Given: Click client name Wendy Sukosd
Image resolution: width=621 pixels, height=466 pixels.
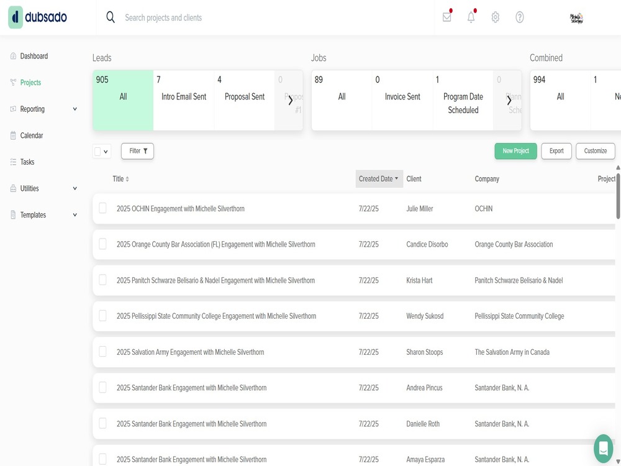Looking at the screenshot, I should pyautogui.click(x=425, y=316).
